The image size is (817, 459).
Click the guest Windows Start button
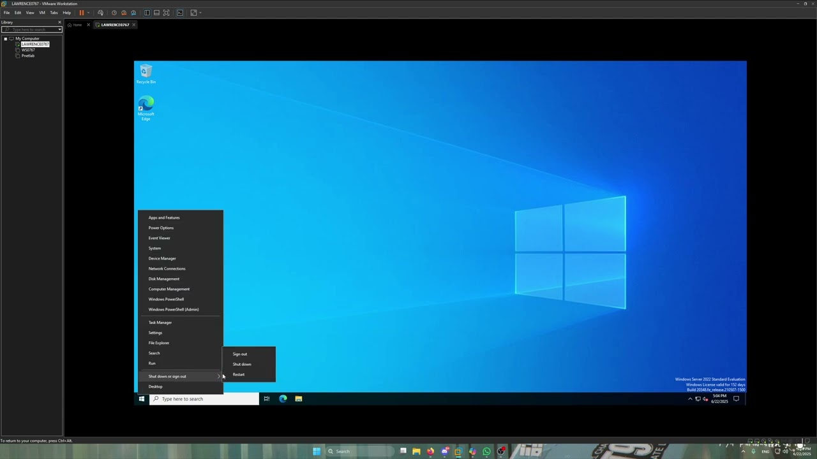(142, 399)
